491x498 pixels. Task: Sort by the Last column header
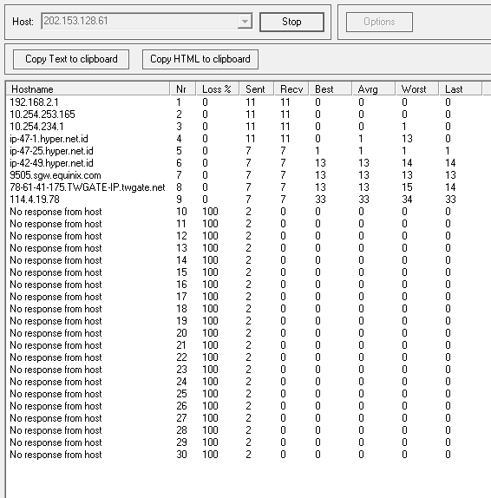click(460, 88)
